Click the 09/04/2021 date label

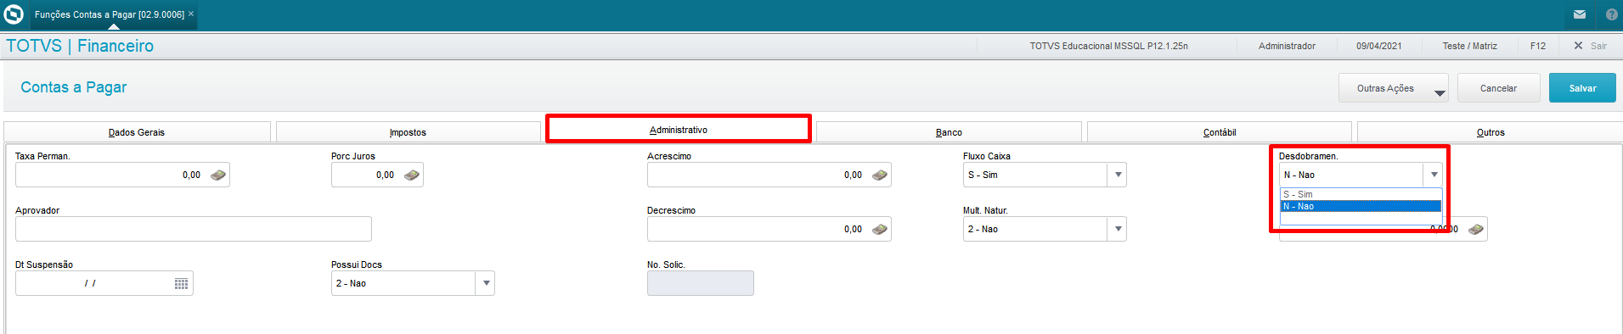[1378, 46]
